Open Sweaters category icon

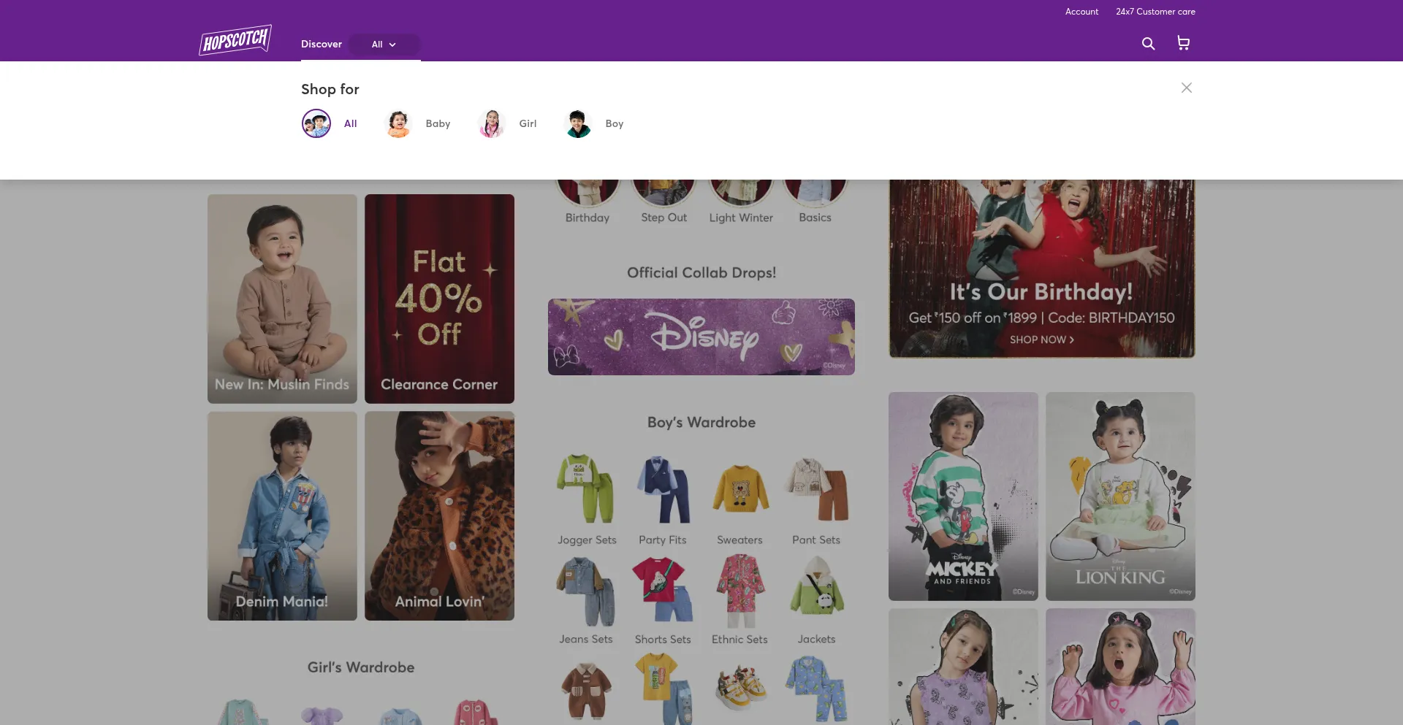(x=739, y=488)
